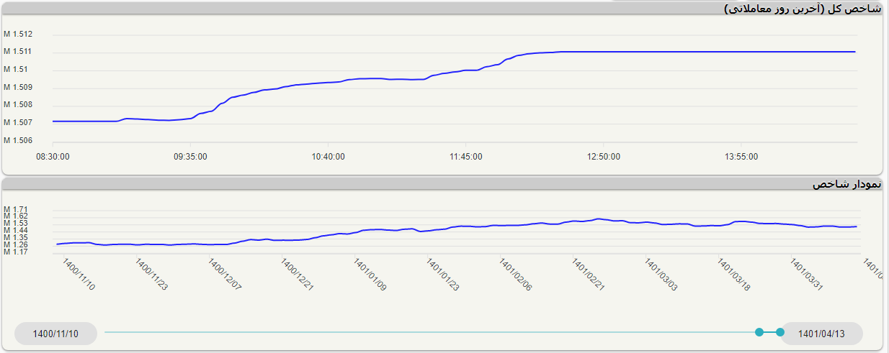Click the M 1.71 label on lower chart
The height and width of the screenshot is (353, 889).
(16, 209)
